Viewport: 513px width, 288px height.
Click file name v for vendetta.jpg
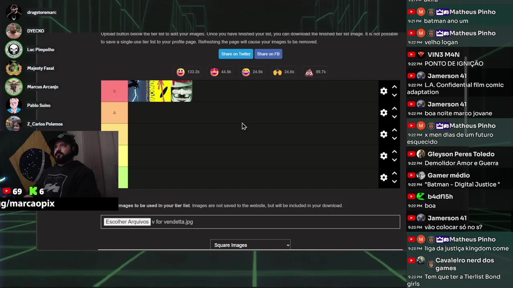(x=172, y=222)
